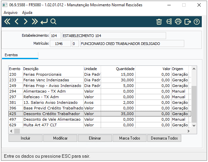Click Manual origin in event 294 row
The width and height of the screenshot is (208, 162).
point(179,91)
